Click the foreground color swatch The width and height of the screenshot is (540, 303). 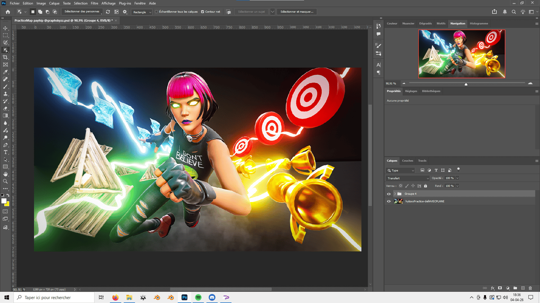(4, 201)
